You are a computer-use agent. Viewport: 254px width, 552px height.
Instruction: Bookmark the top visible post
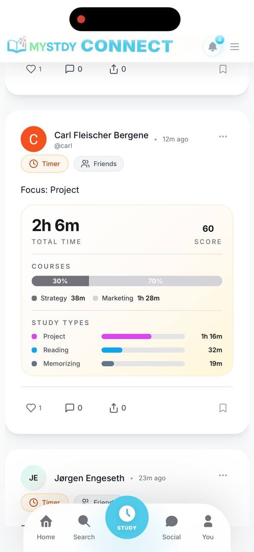(x=223, y=69)
